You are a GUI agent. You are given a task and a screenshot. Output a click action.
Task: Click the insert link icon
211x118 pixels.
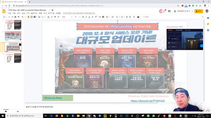click(x=100, y=17)
